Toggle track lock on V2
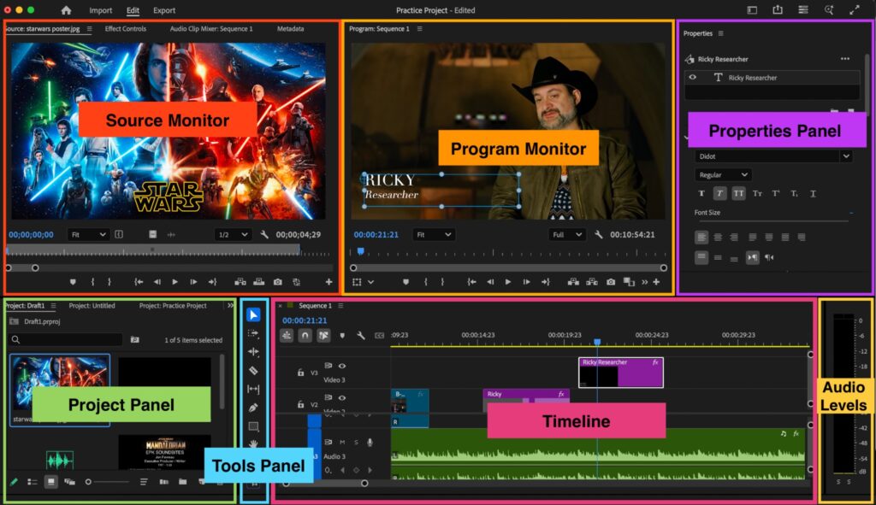876x505 pixels. point(300,404)
